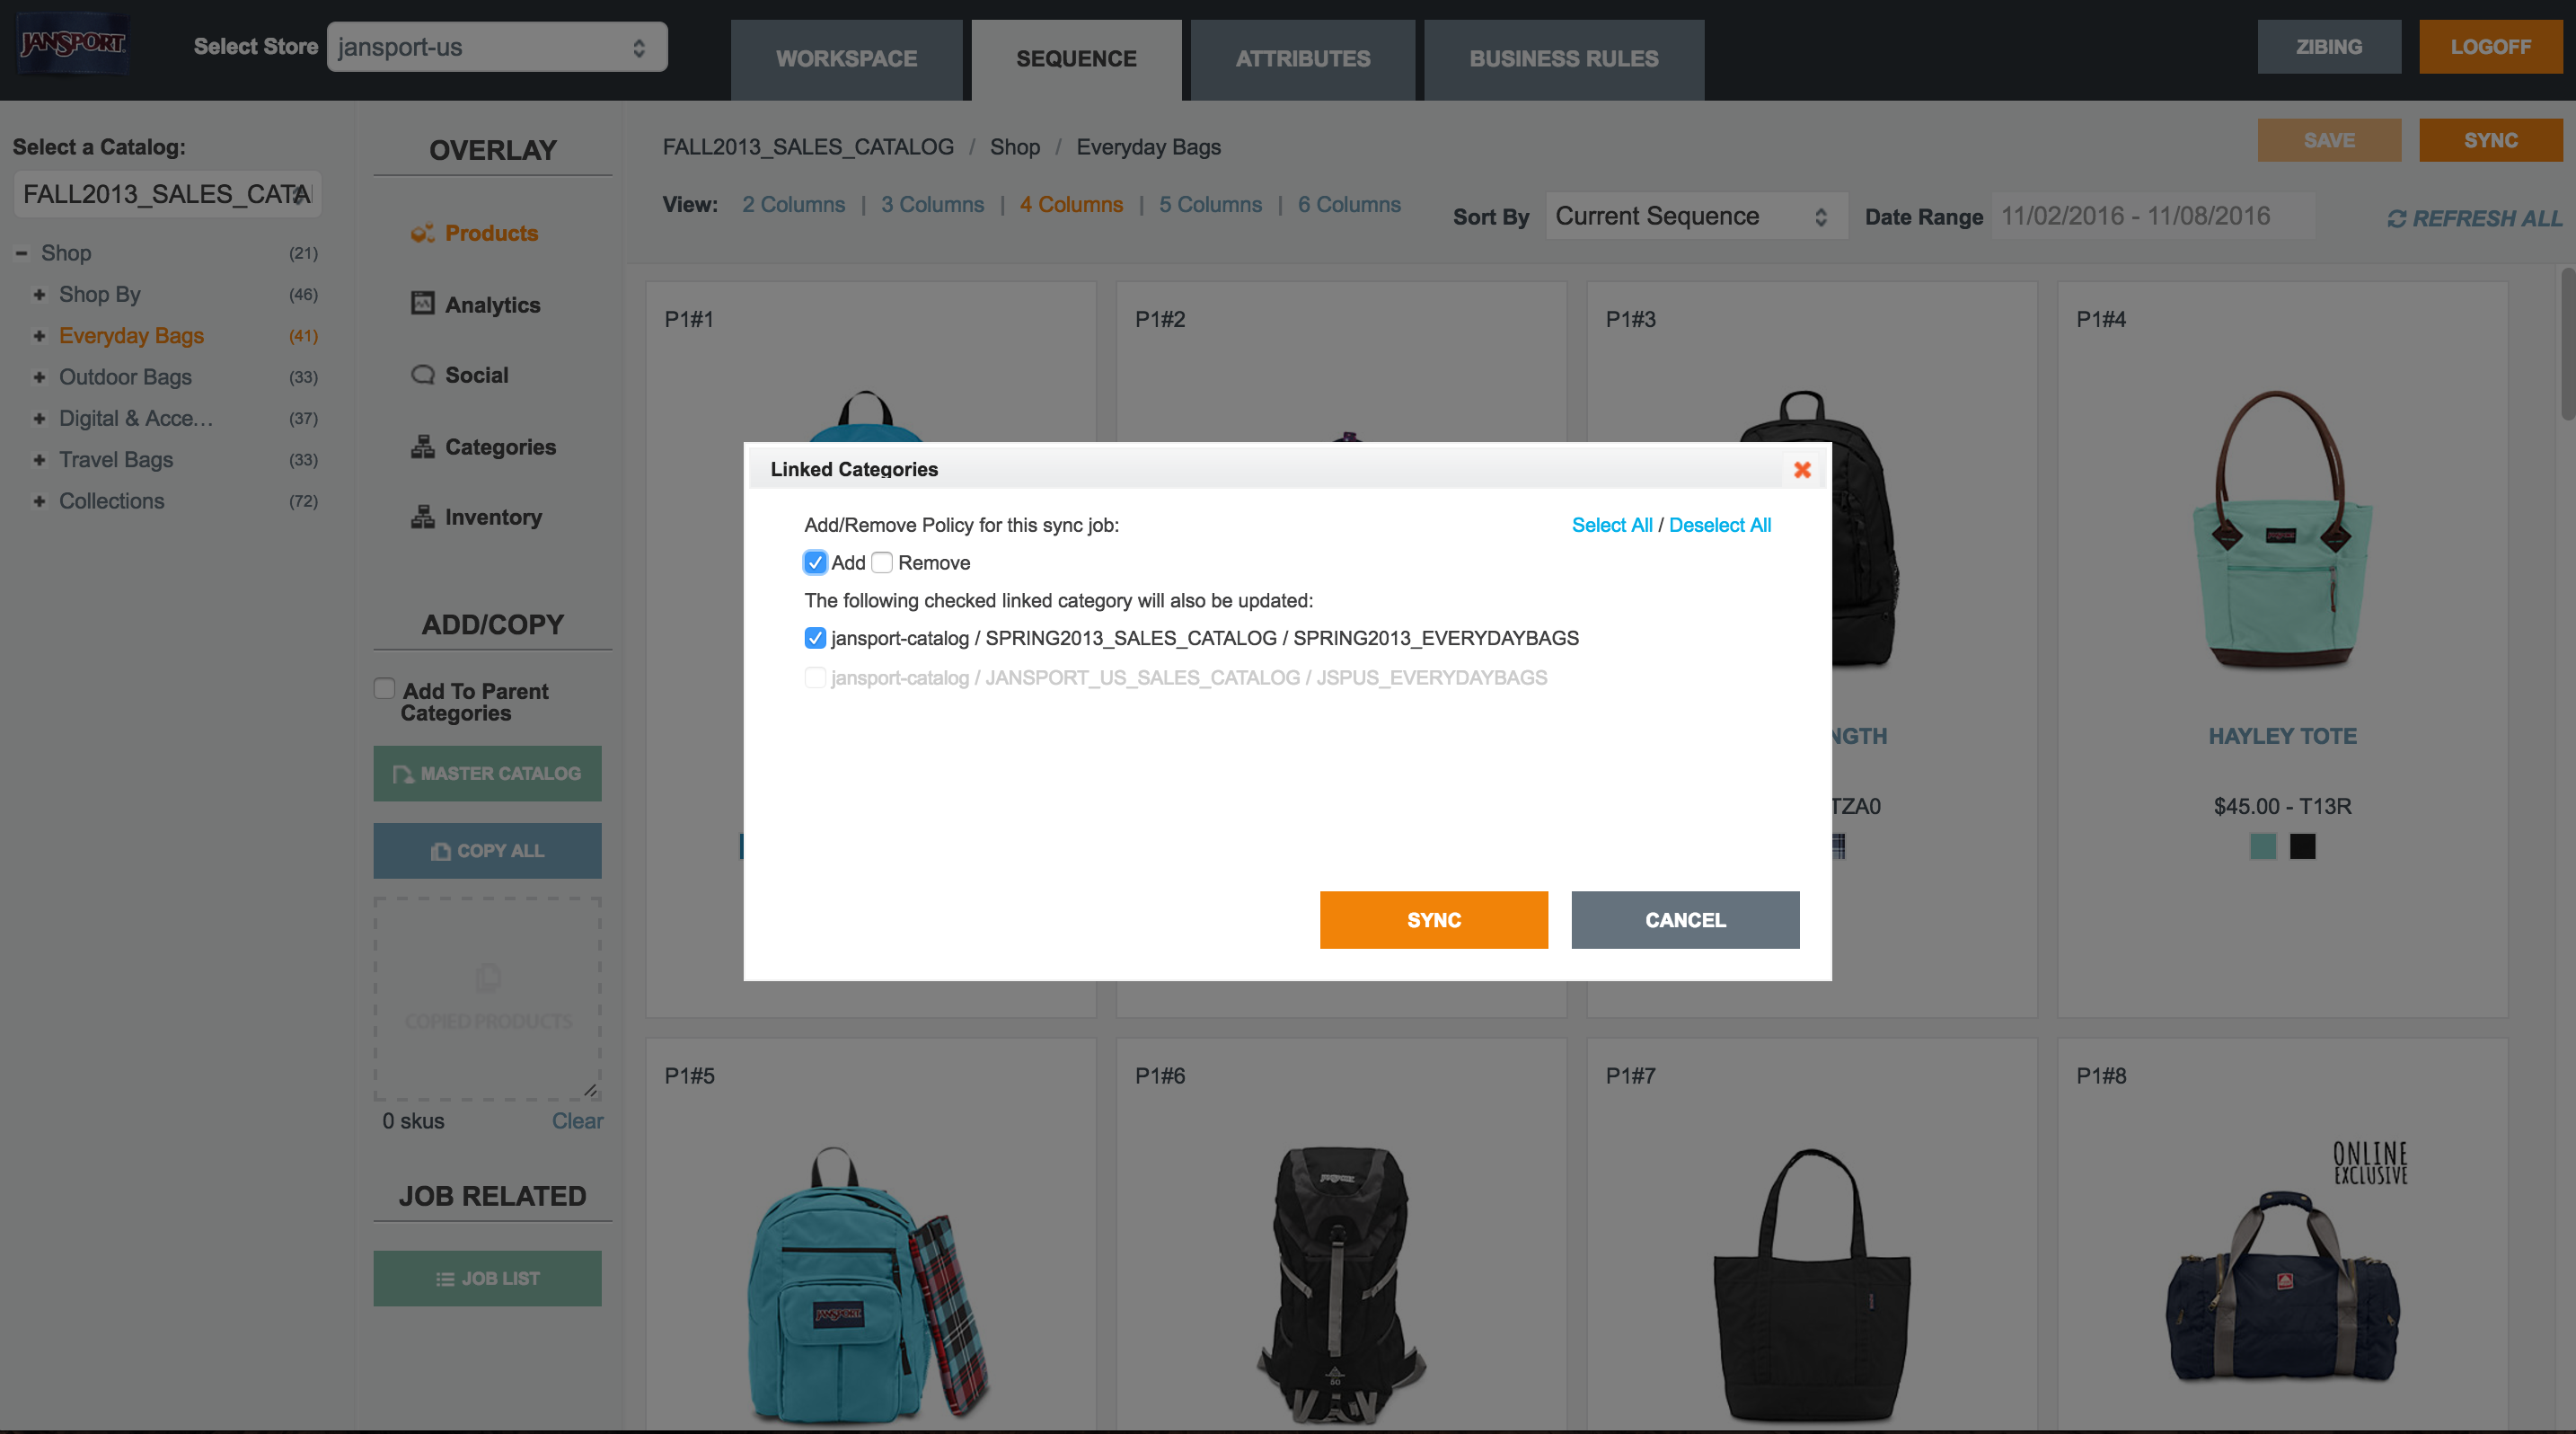
Task: Click the top-right SYNC button
Action: (x=2490, y=140)
